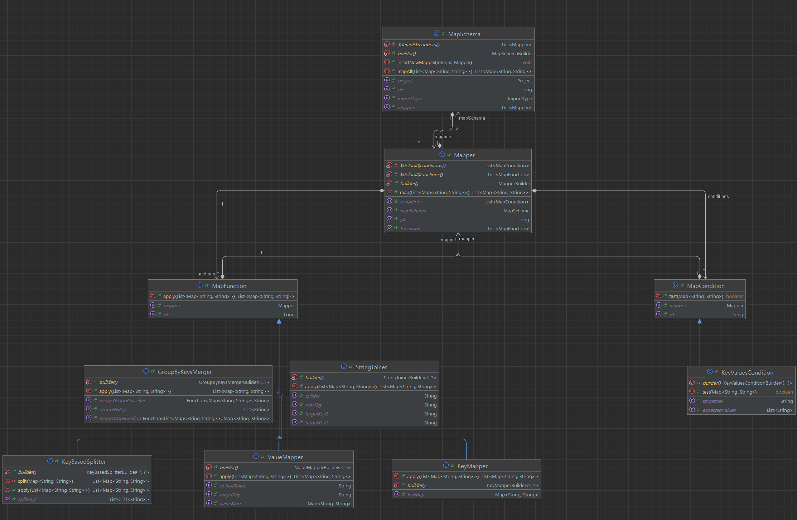Click the method icon of mapAll in MapSchema
This screenshot has width=797, height=520.
click(x=387, y=71)
